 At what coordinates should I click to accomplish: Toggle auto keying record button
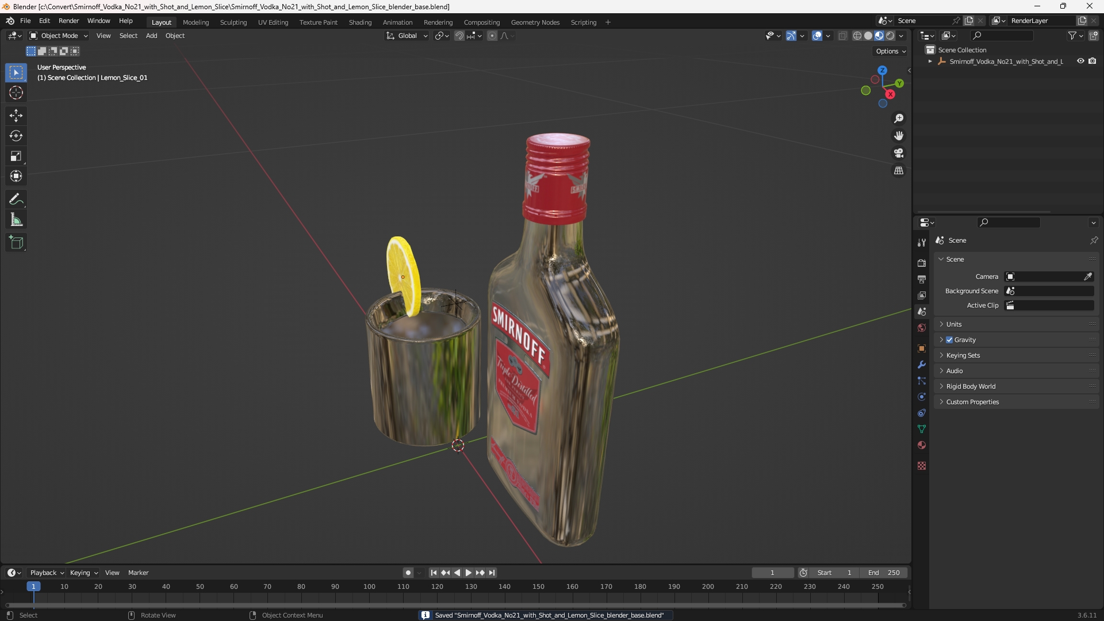(x=408, y=573)
